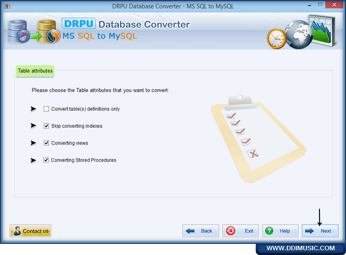Click 'Convert table(s) definitions only' label

(x=86, y=109)
